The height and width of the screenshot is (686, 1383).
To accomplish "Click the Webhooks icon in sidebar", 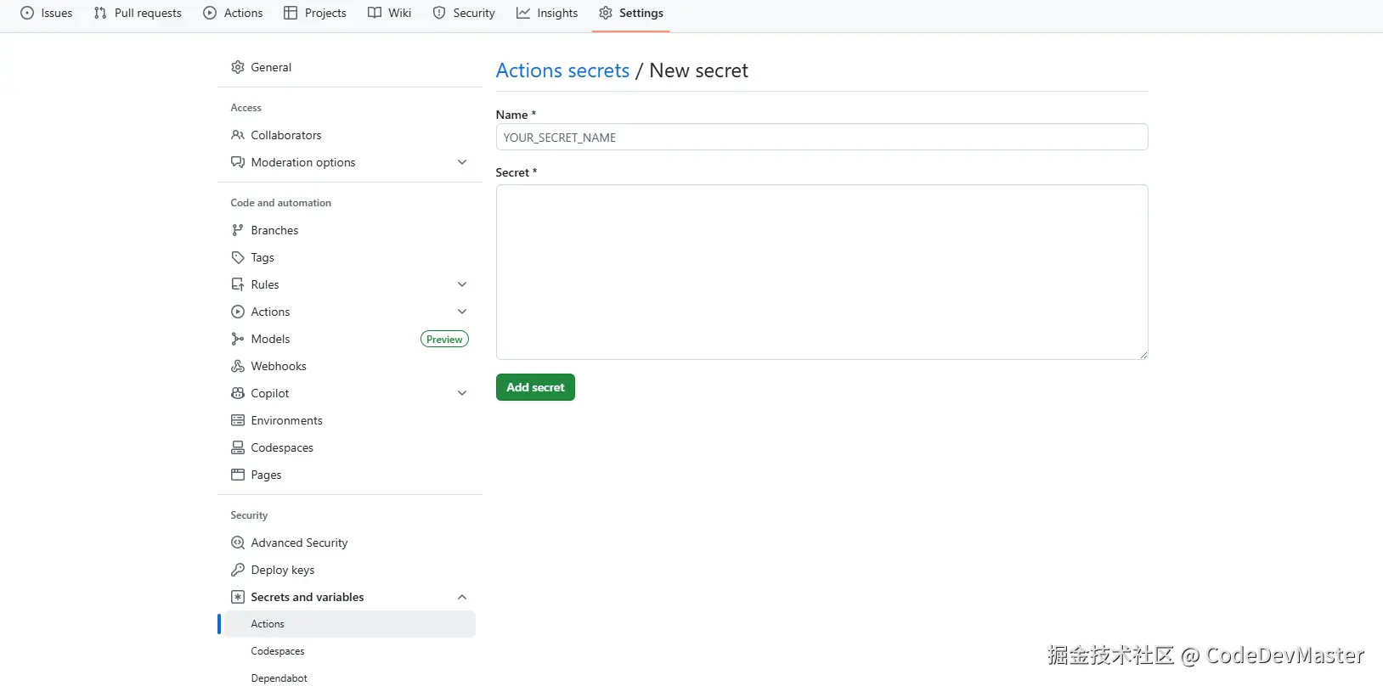I will [x=238, y=366].
